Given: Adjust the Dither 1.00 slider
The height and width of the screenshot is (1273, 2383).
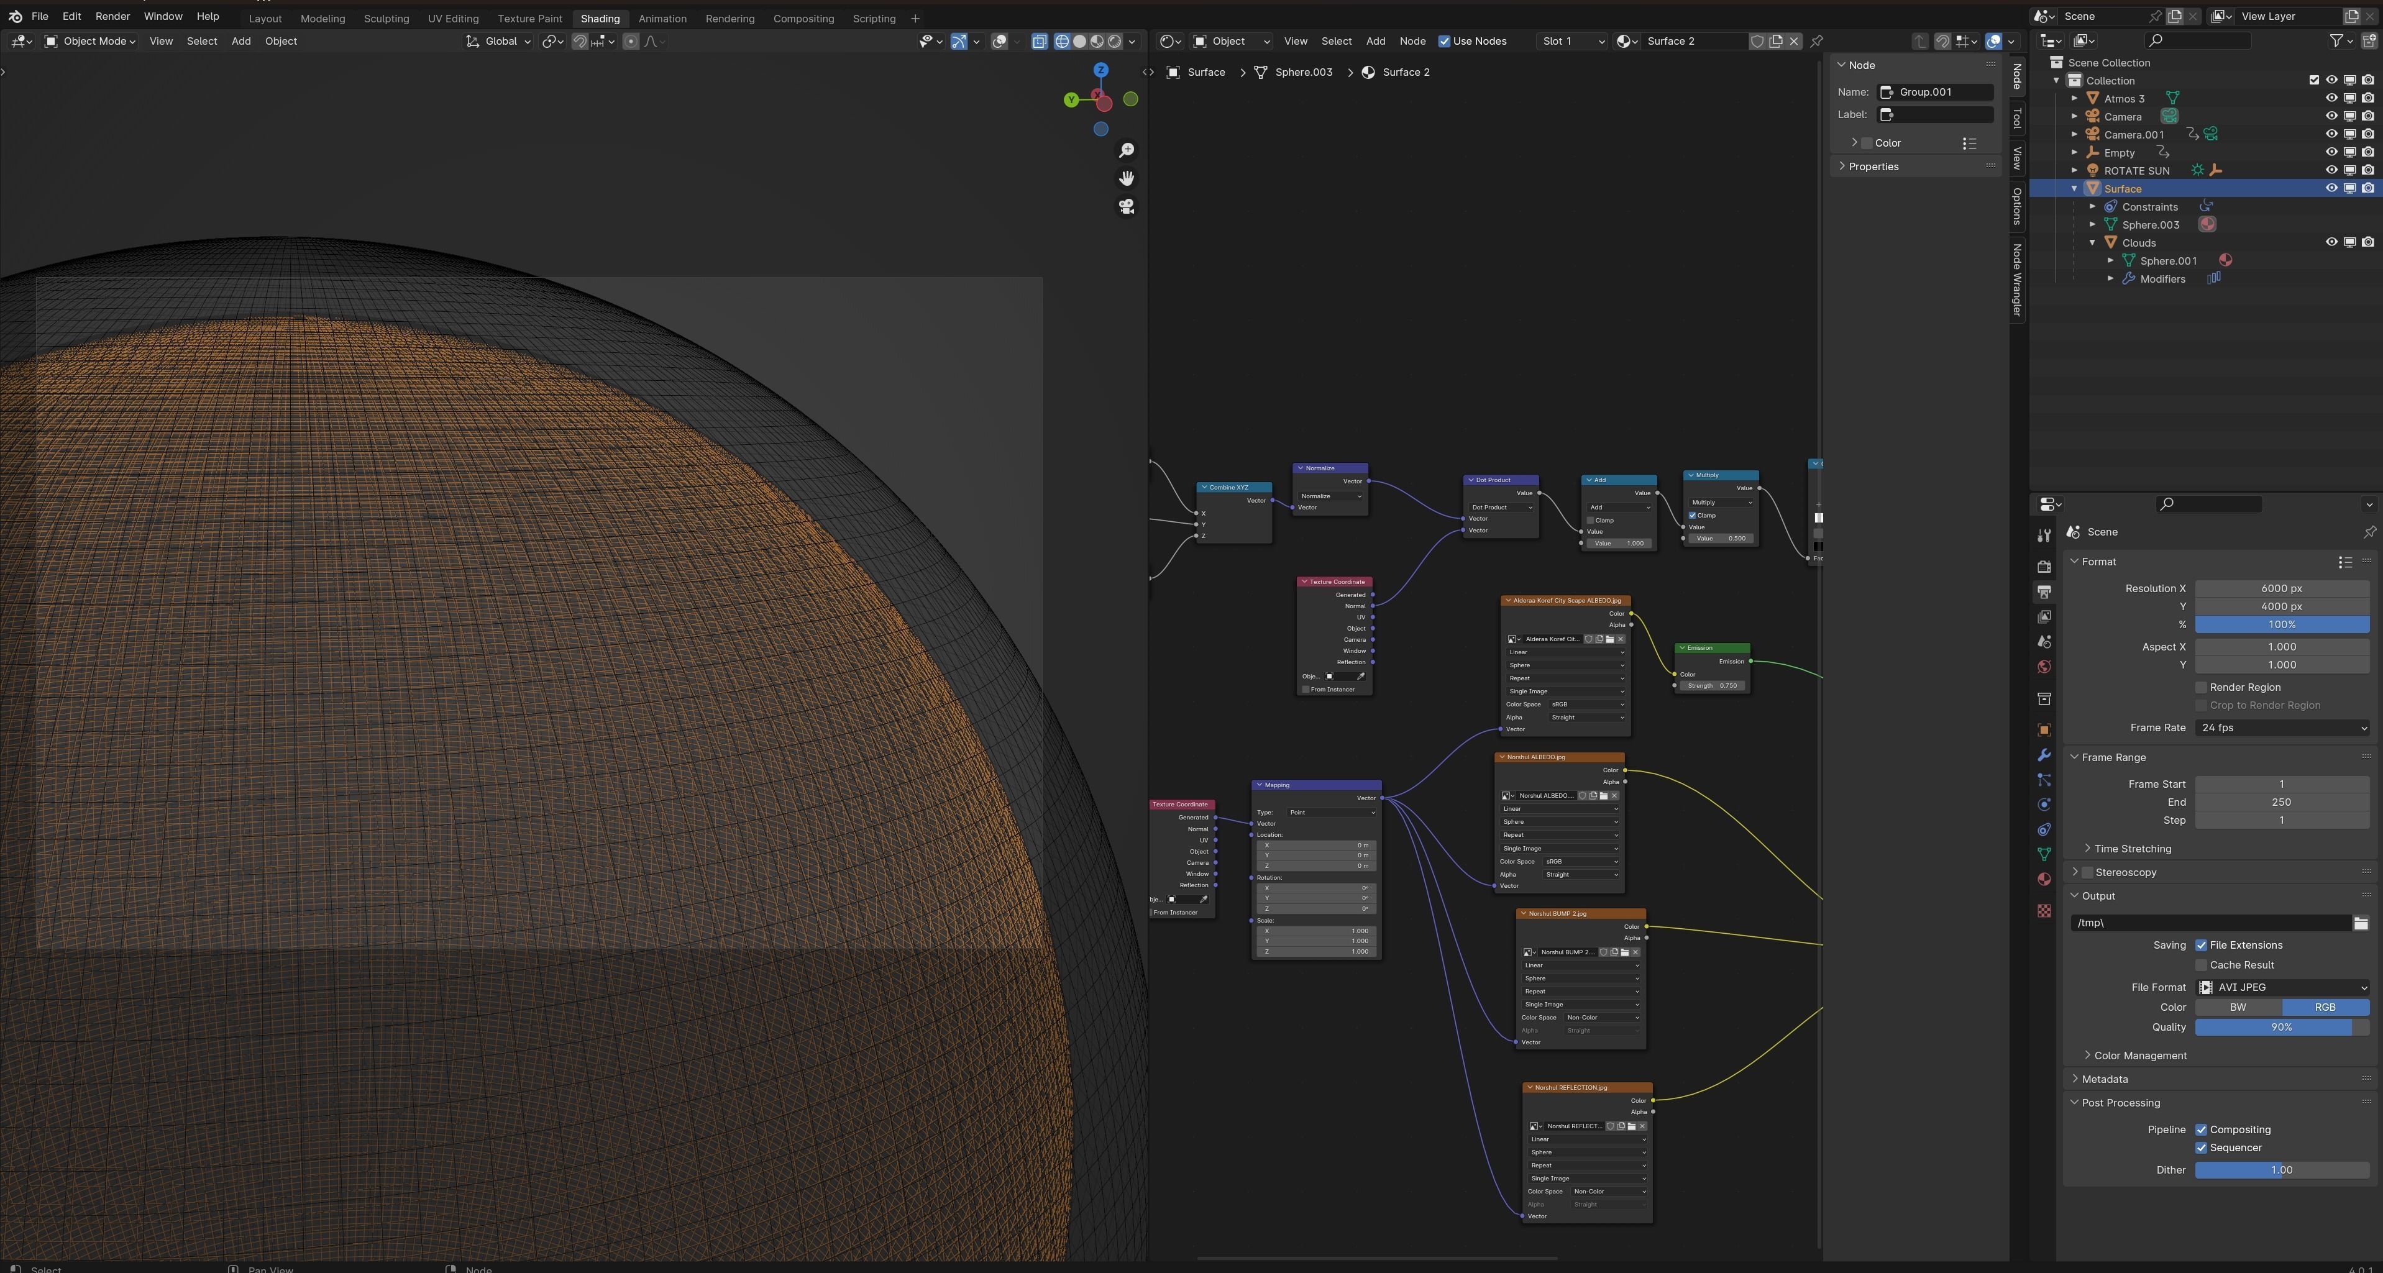Looking at the screenshot, I should (2281, 1169).
